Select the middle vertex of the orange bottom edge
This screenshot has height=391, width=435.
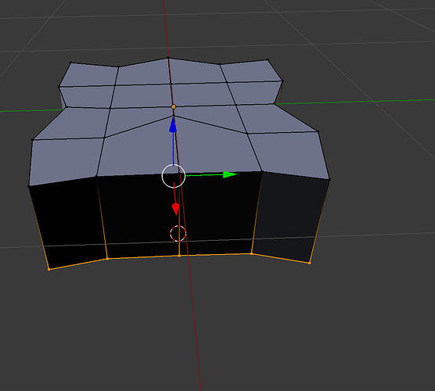[x=179, y=256]
